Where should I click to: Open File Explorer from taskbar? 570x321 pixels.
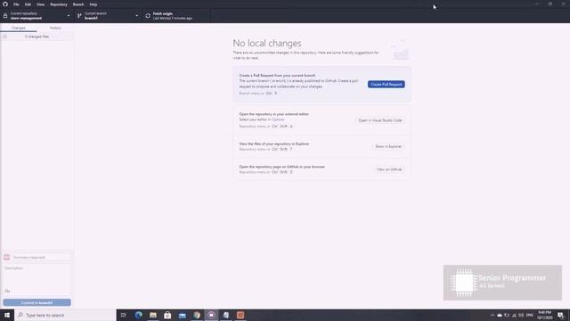153,315
